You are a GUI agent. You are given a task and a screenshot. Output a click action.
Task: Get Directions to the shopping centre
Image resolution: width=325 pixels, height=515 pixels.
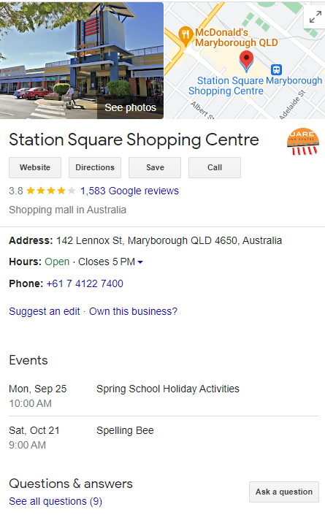(x=95, y=167)
